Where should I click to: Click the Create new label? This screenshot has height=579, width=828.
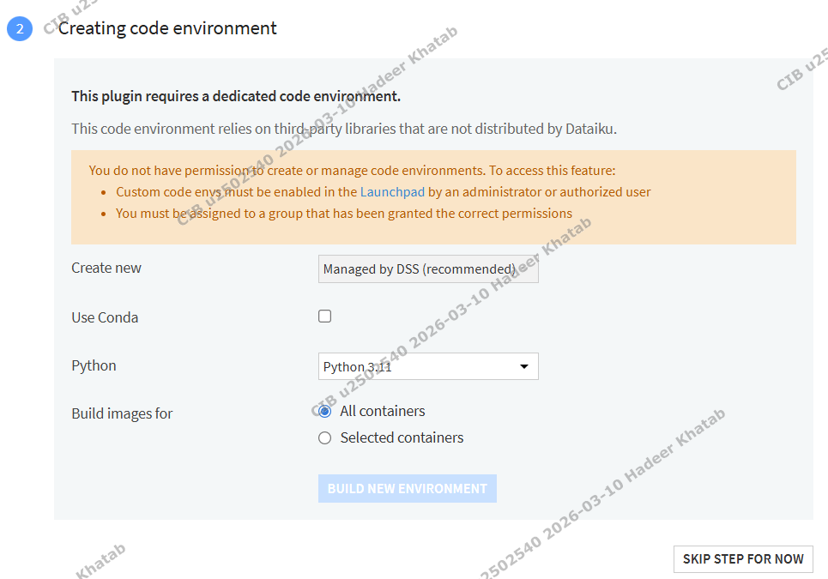coord(106,268)
